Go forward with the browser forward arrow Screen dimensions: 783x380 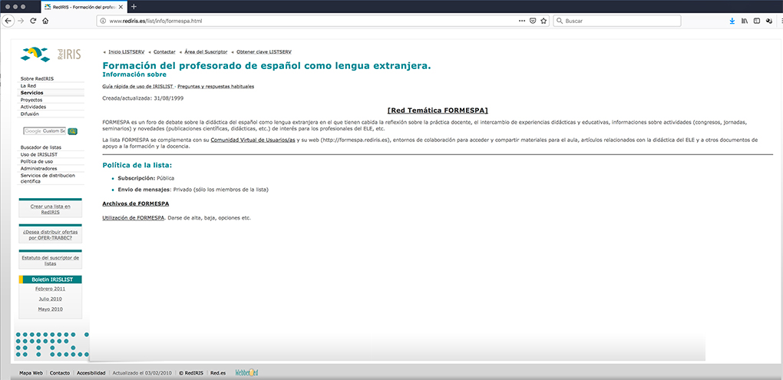point(21,21)
